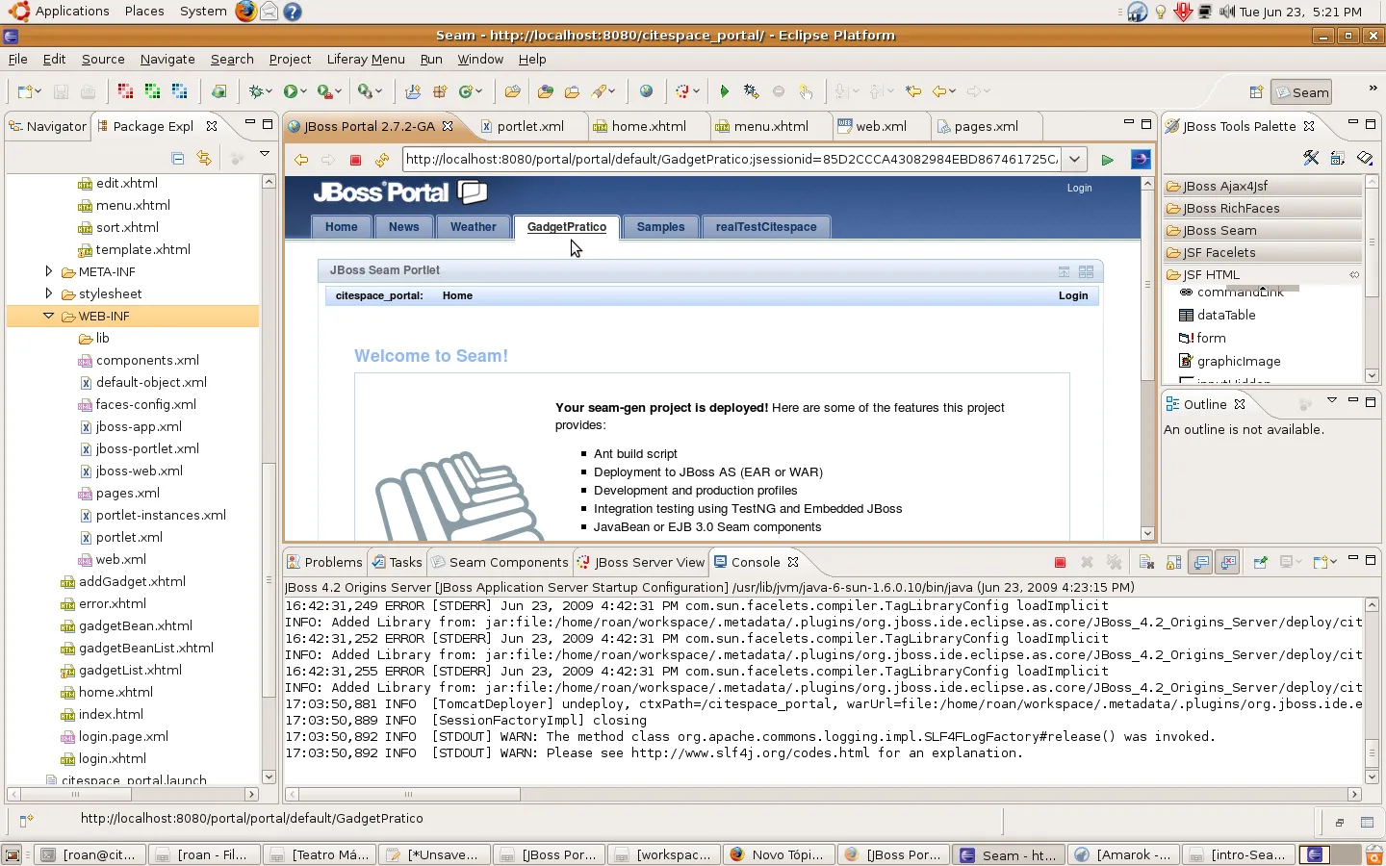
Task: Open the Liferay Menu
Action: click(365, 59)
